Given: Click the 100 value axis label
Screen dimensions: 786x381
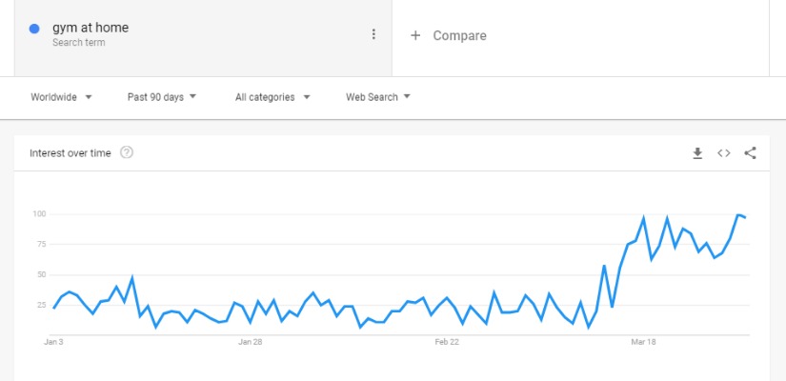Looking at the screenshot, I should (39, 214).
